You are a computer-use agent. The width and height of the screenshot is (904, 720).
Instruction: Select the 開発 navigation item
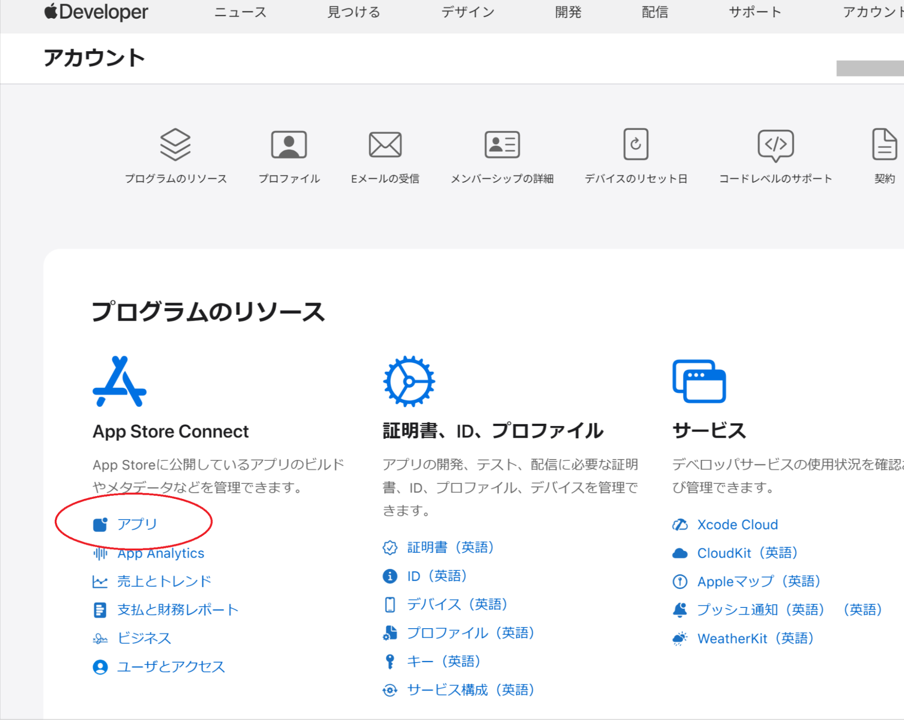pyautogui.click(x=568, y=12)
